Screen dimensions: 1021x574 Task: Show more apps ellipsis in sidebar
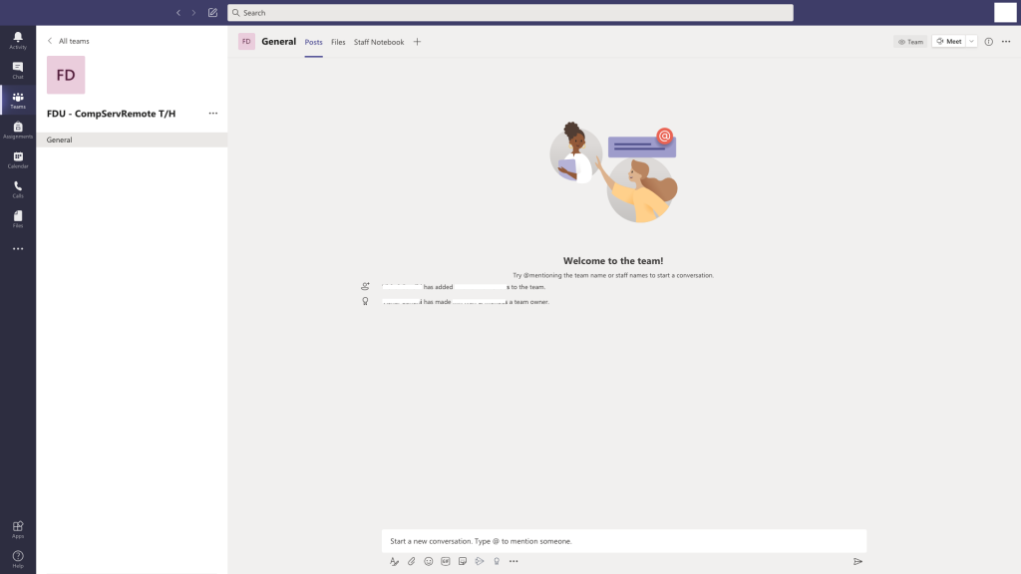(18, 248)
